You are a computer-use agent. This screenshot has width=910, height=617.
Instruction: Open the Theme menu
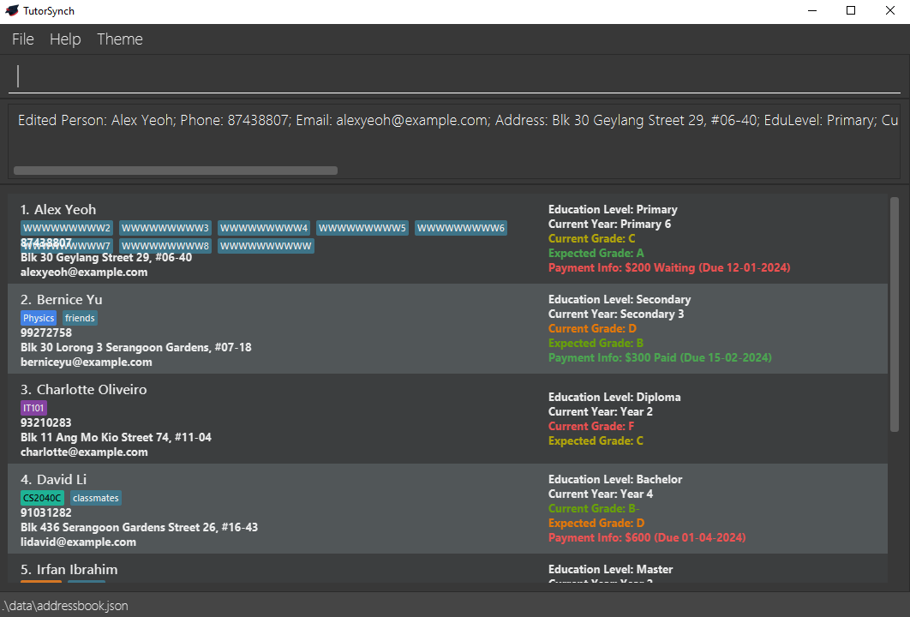point(120,39)
